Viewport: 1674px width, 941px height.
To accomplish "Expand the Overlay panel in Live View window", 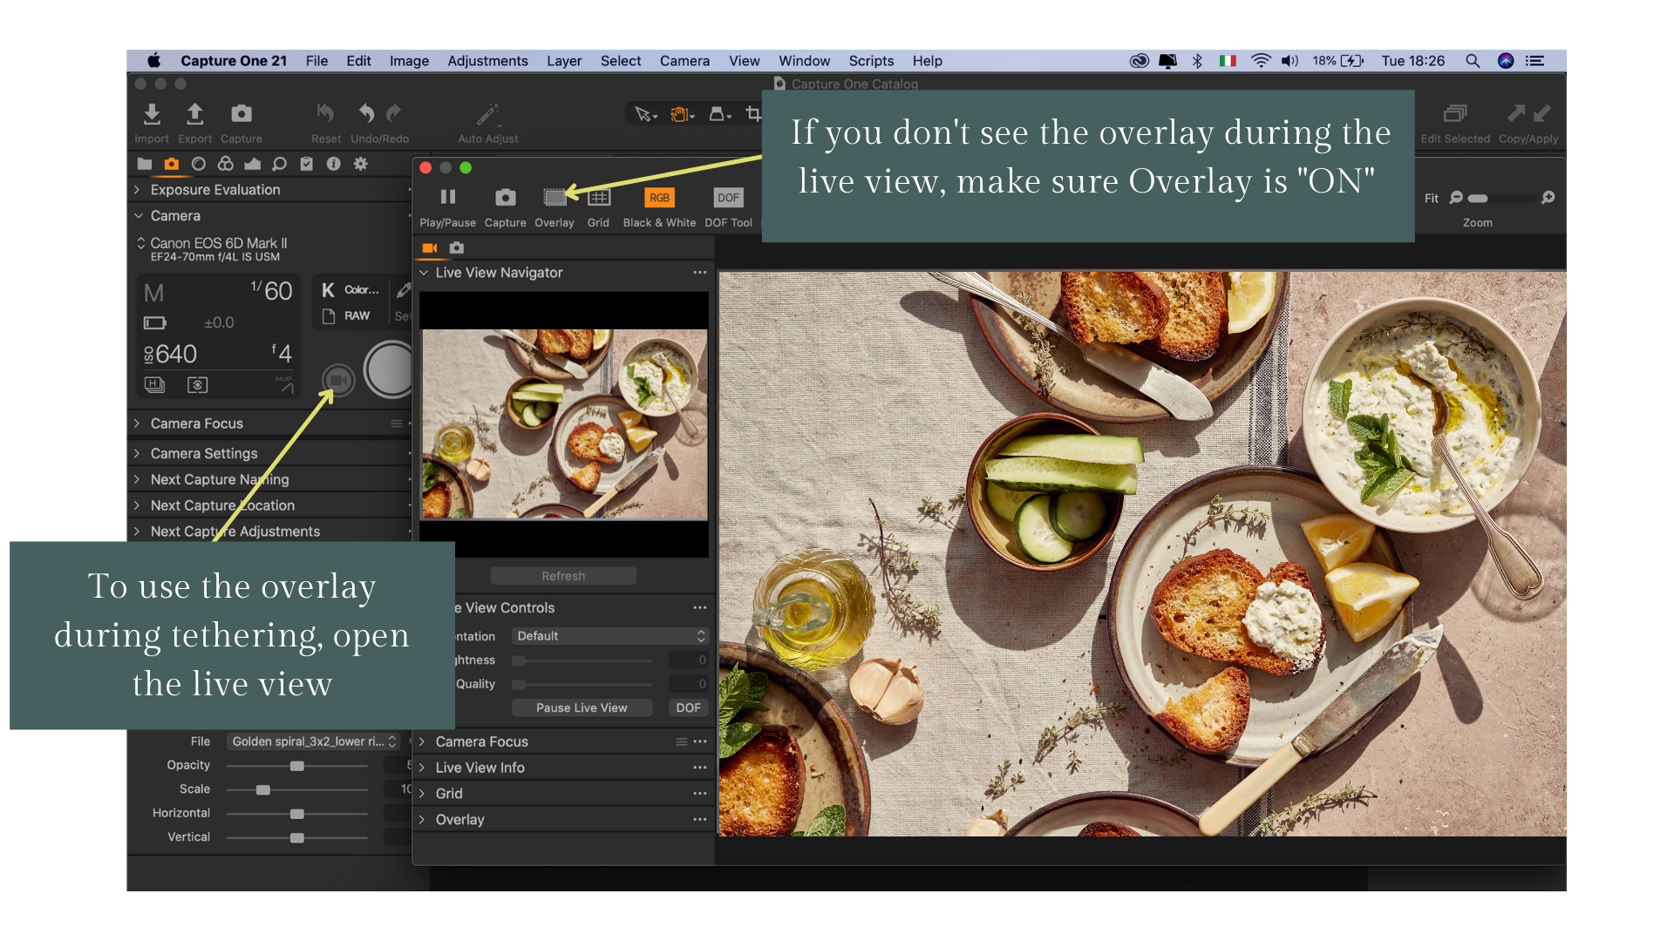I will pyautogui.click(x=422, y=820).
